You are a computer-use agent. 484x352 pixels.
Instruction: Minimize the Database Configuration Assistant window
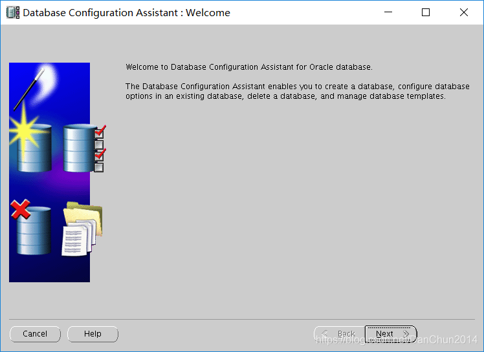pyautogui.click(x=388, y=12)
